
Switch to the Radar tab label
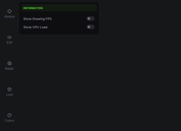[x=9, y=69]
